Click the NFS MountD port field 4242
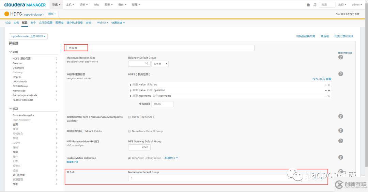This screenshot has width=368, height=192. click(139, 147)
